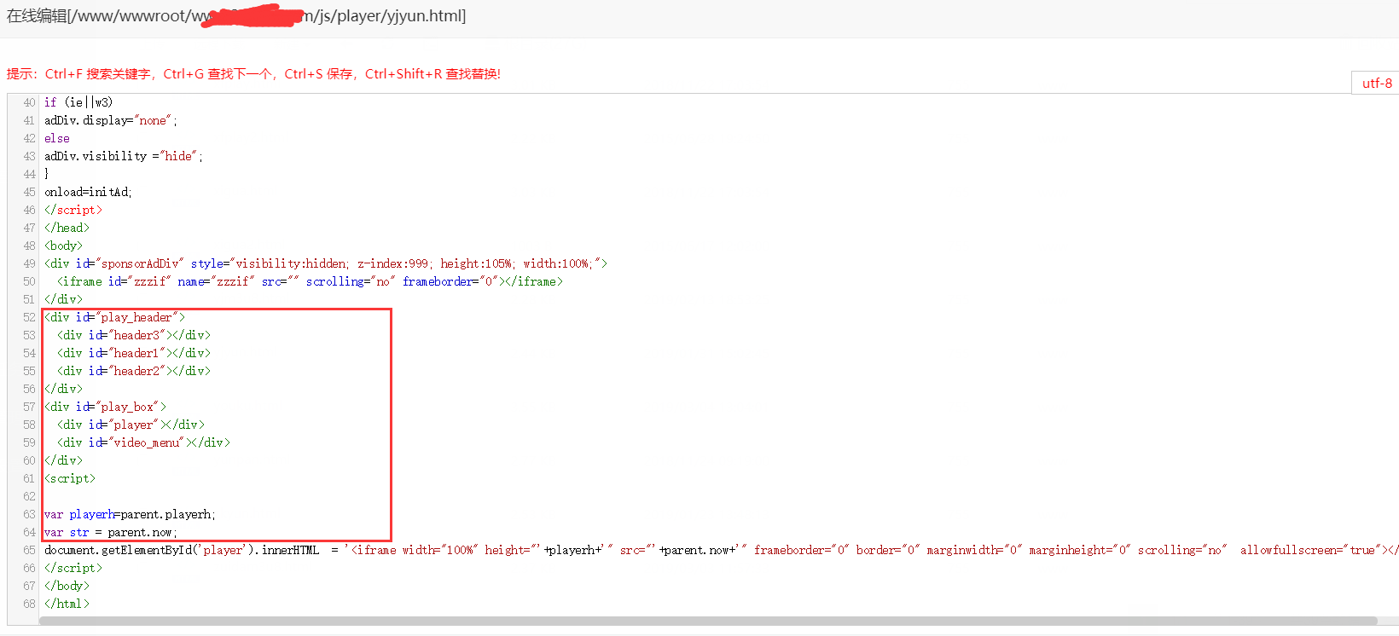This screenshot has height=636, width=1399.
Task: Click the red shortcut hint text
Action: tap(253, 74)
